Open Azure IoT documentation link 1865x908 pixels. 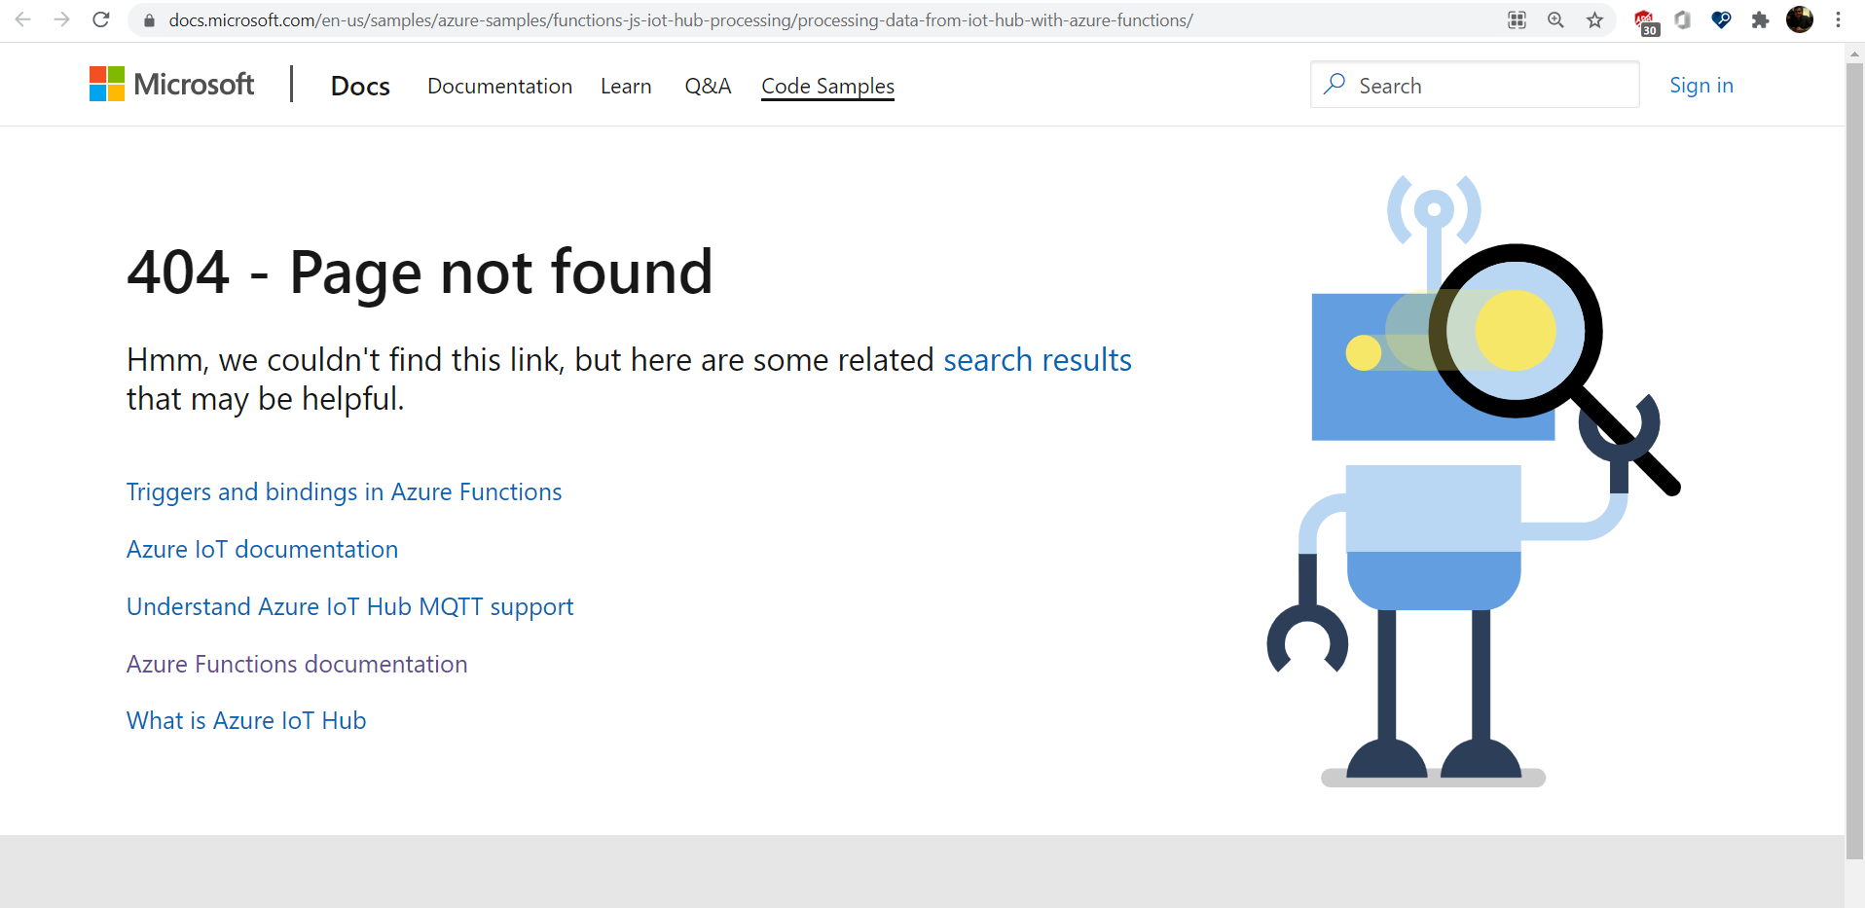point(262,549)
